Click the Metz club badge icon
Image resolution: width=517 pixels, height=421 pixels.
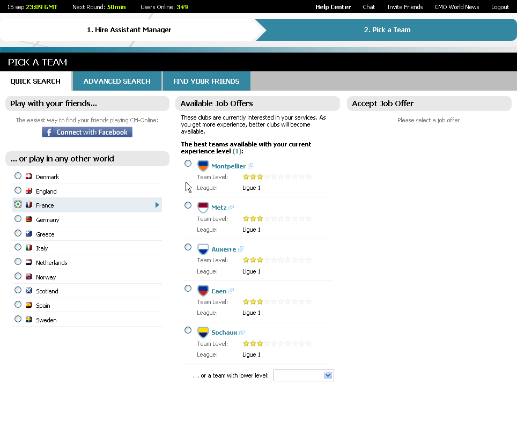tap(203, 207)
